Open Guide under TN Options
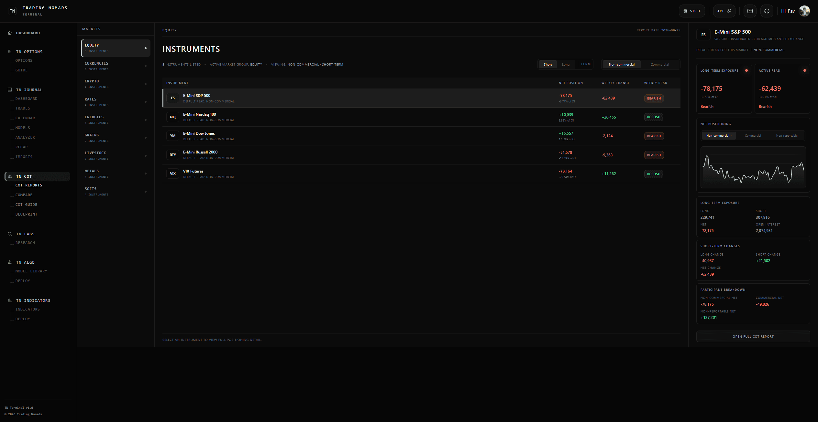Screen dimensions: 818x422 tap(21, 70)
